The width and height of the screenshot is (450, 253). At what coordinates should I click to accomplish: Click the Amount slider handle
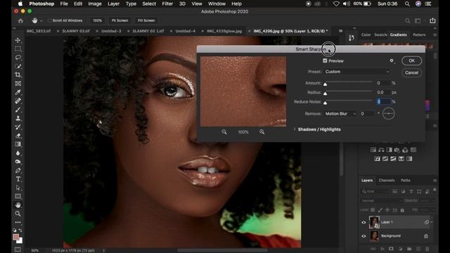[325, 84]
